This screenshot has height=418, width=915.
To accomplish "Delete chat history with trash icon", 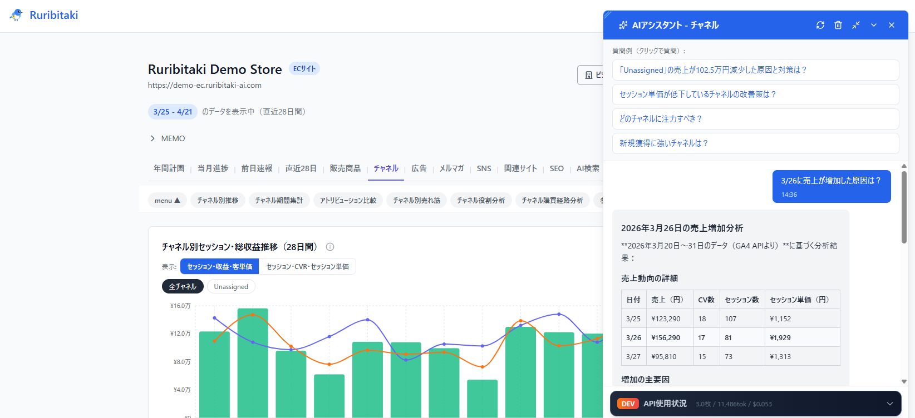I will pos(838,25).
